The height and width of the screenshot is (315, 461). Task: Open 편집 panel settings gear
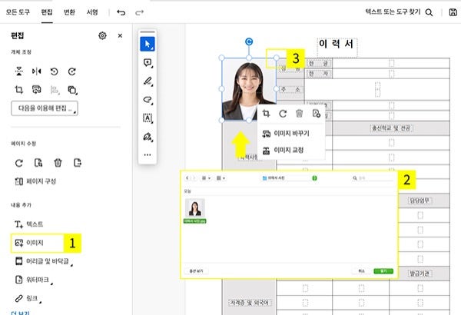102,35
